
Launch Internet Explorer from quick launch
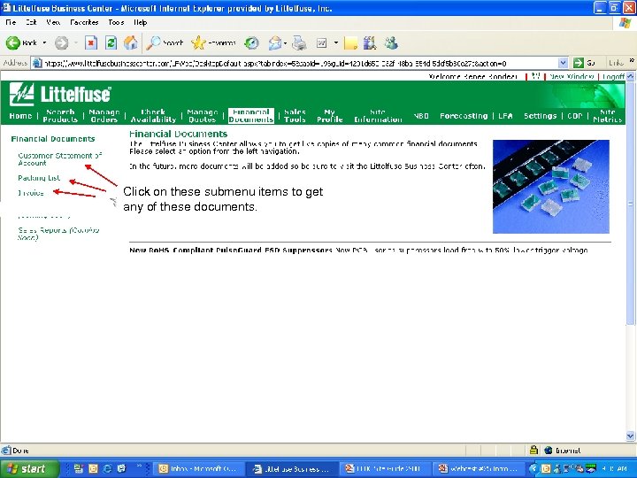(x=107, y=468)
